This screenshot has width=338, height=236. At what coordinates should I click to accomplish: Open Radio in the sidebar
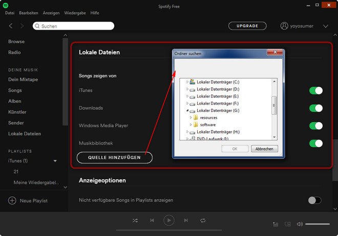[x=14, y=52]
